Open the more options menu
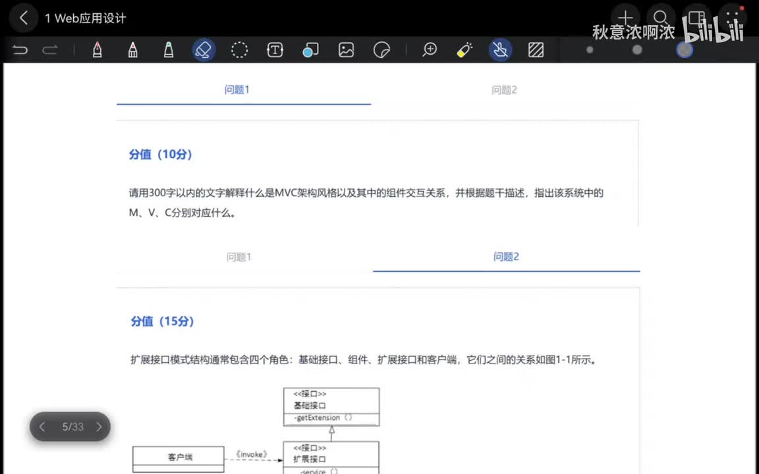Viewport: 759px width, 474px height. [733, 18]
